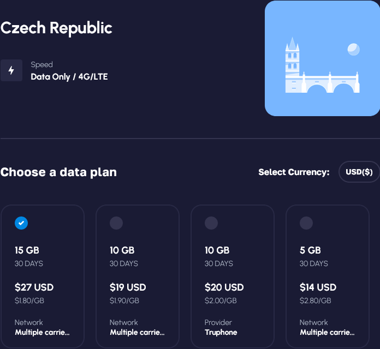380x349 pixels.
Task: Click the moon in the Prague illustration
Action: pyautogui.click(x=353, y=50)
